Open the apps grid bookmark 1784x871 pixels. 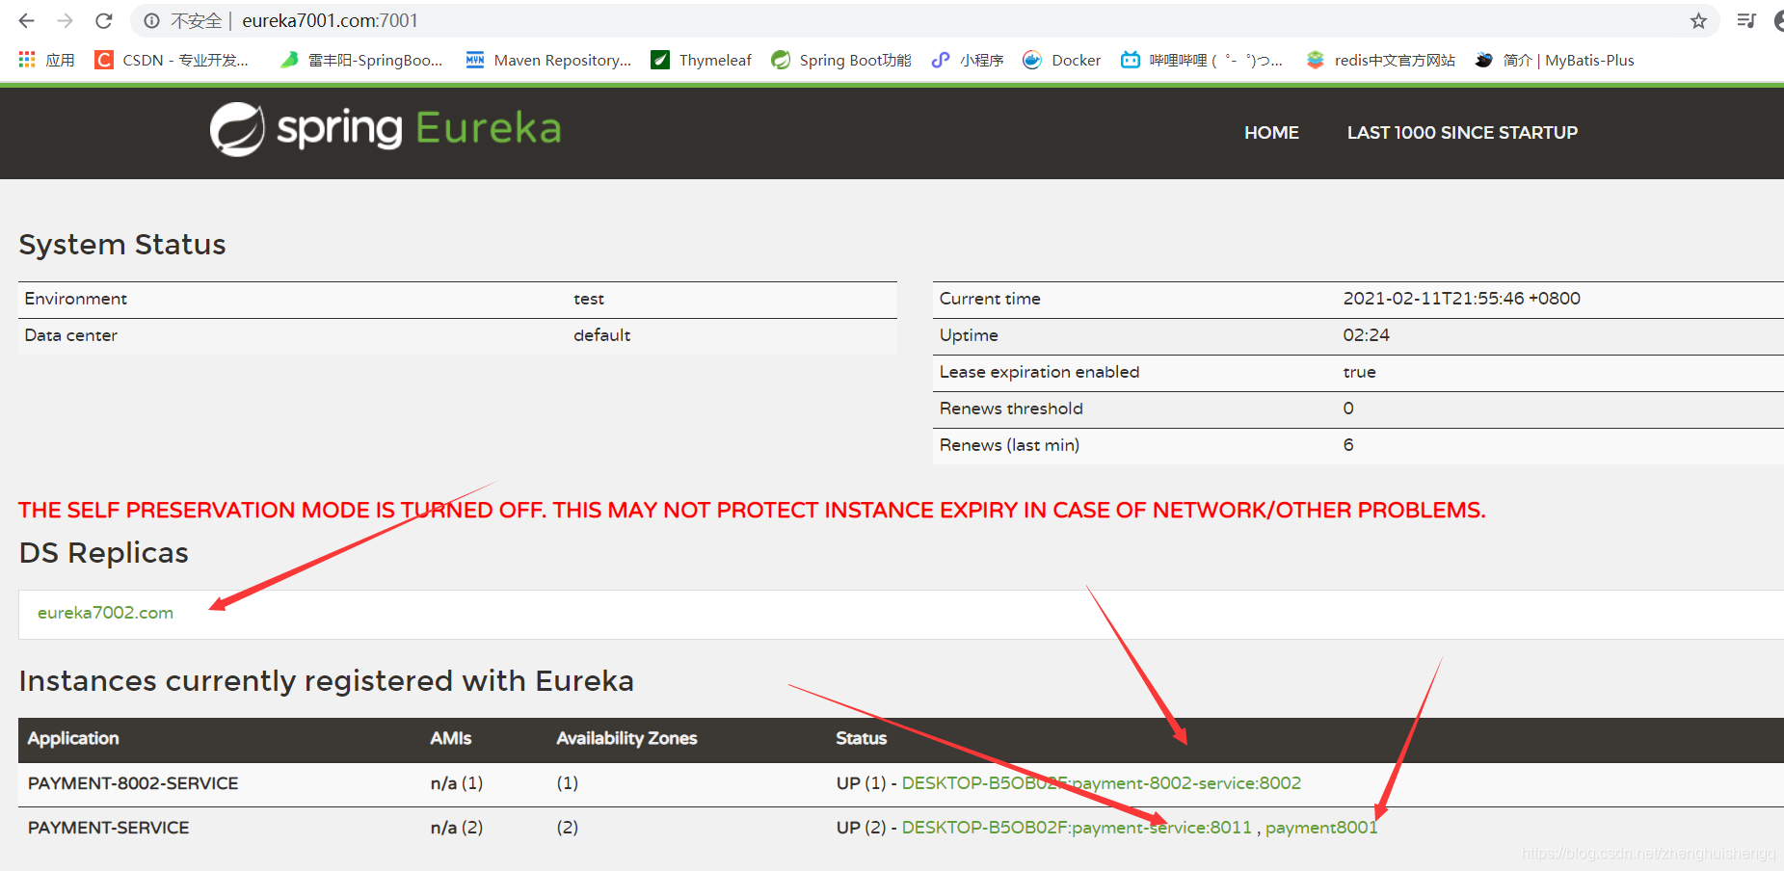(46, 60)
